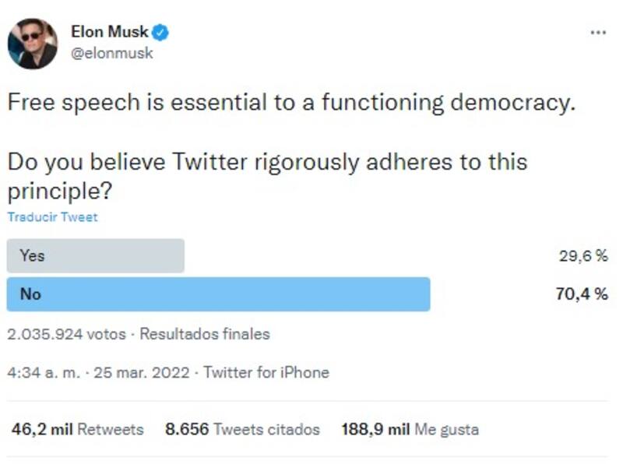
Task: Click the Resultados finales label
Action: (204, 334)
